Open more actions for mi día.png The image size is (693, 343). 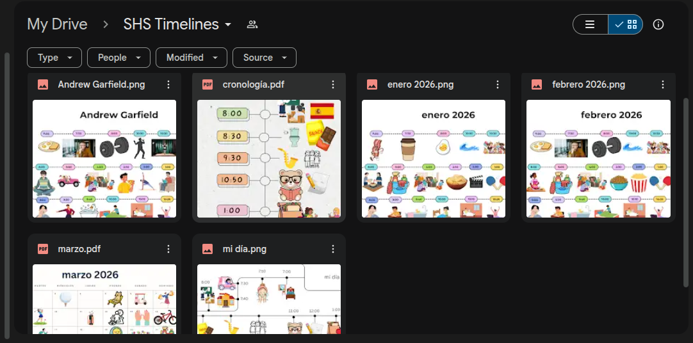(x=333, y=250)
